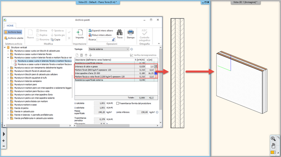Select the pan hand tool in 3D view

coord(273,145)
